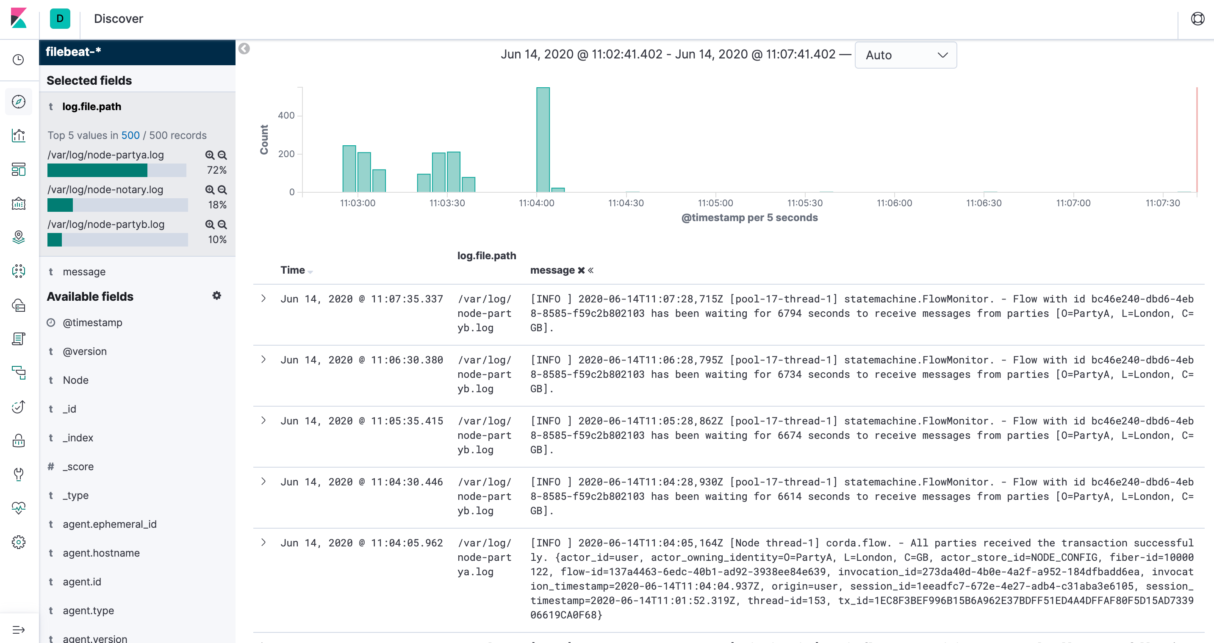Expand the 11:06:30.380 log row
The image size is (1214, 643).
263,360
